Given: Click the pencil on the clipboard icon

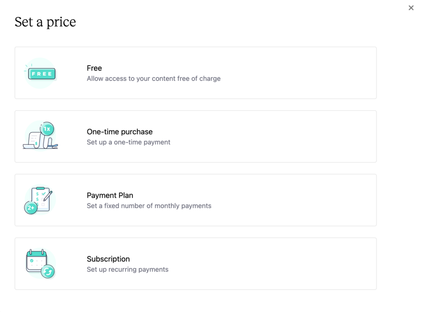Looking at the screenshot, I should [x=48, y=196].
